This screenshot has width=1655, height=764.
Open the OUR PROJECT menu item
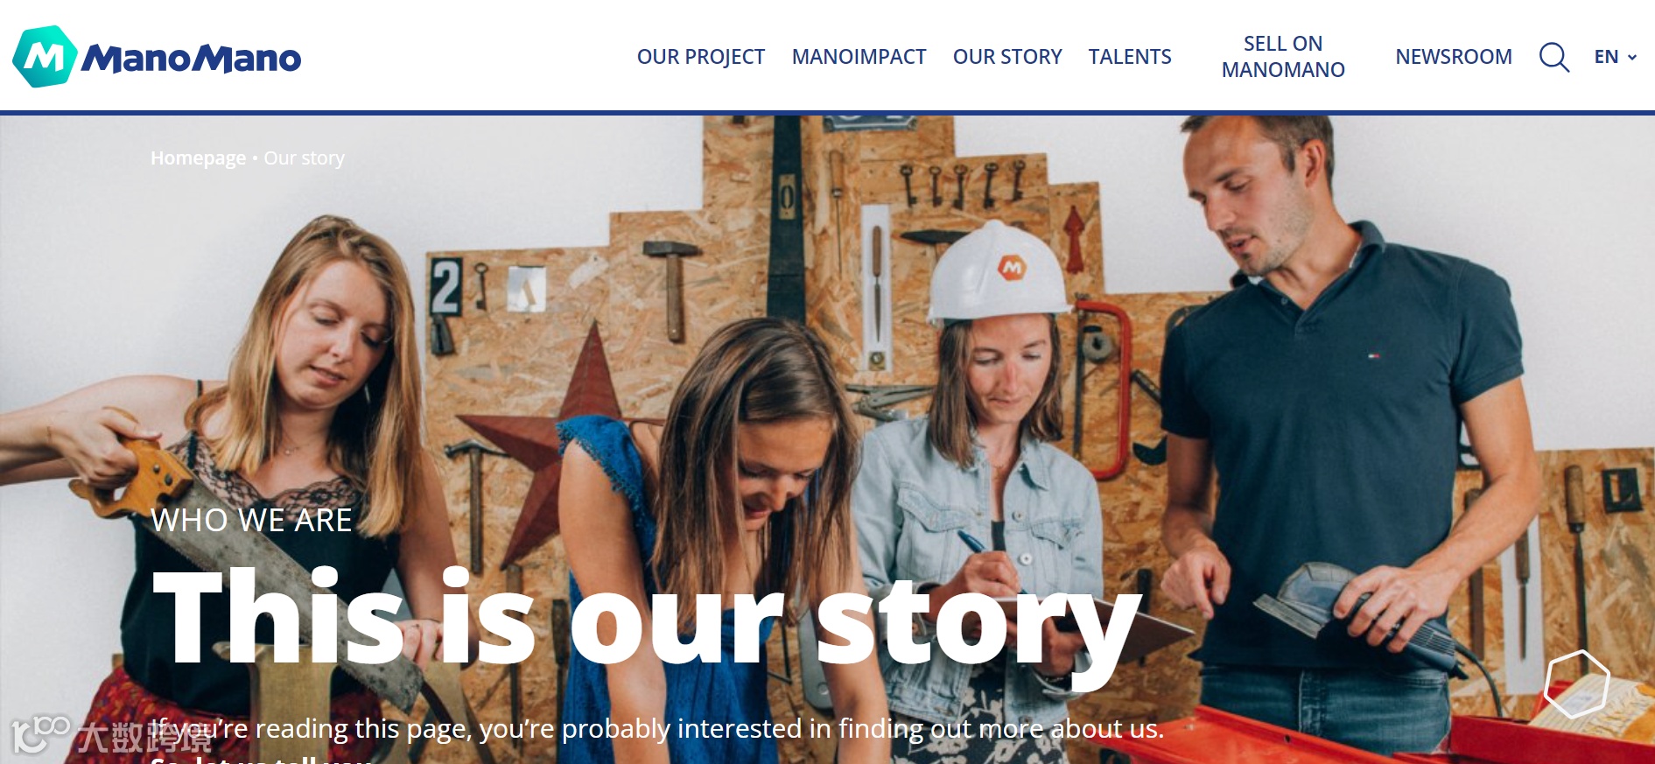pyautogui.click(x=701, y=57)
